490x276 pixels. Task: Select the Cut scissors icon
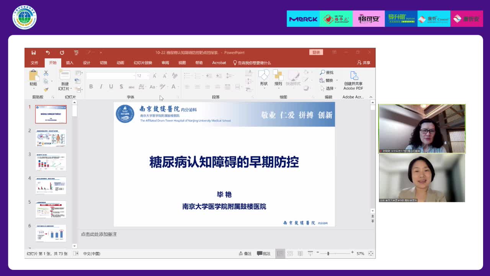coord(46,73)
